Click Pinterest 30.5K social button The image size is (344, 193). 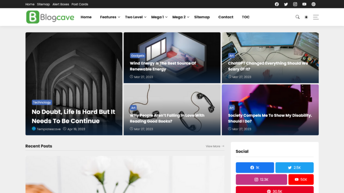[275, 190]
